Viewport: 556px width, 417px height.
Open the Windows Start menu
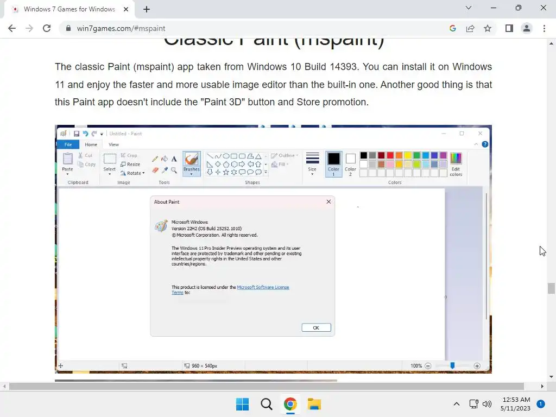pyautogui.click(x=243, y=404)
